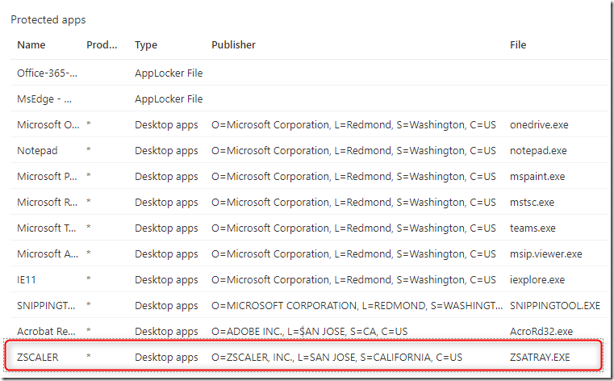Click the Protected apps heading

tap(48, 20)
